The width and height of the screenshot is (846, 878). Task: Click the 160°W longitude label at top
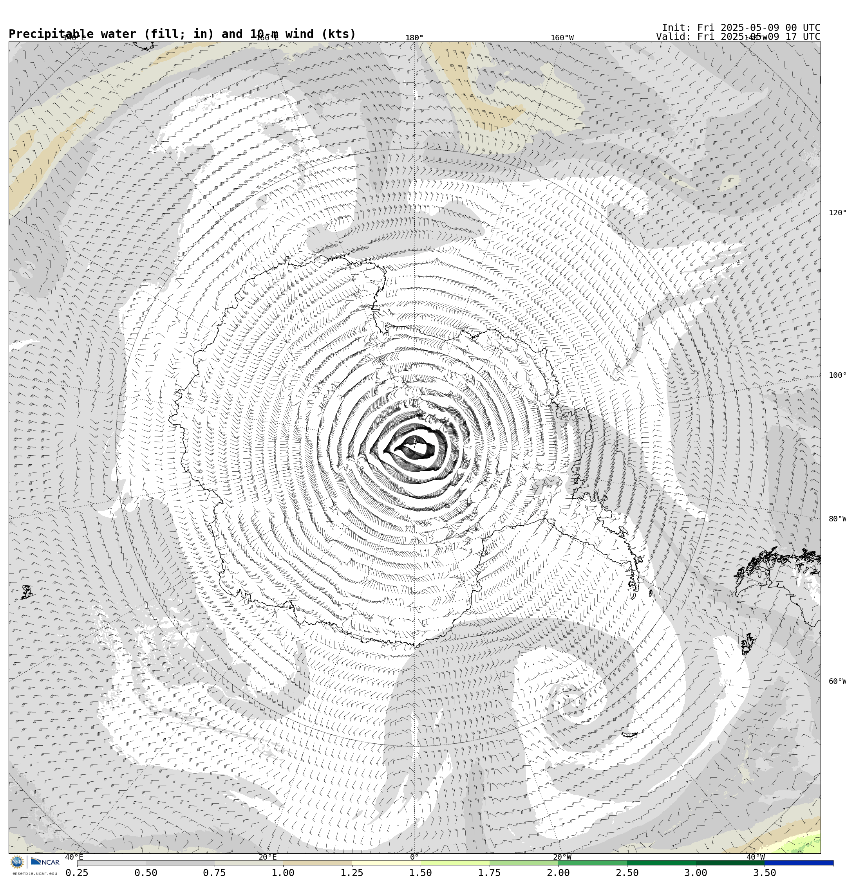[562, 38]
